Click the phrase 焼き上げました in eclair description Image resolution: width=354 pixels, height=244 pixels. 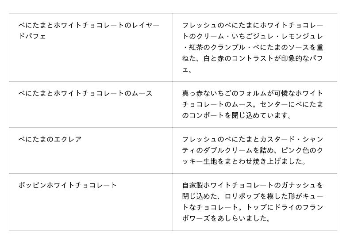point(277,162)
